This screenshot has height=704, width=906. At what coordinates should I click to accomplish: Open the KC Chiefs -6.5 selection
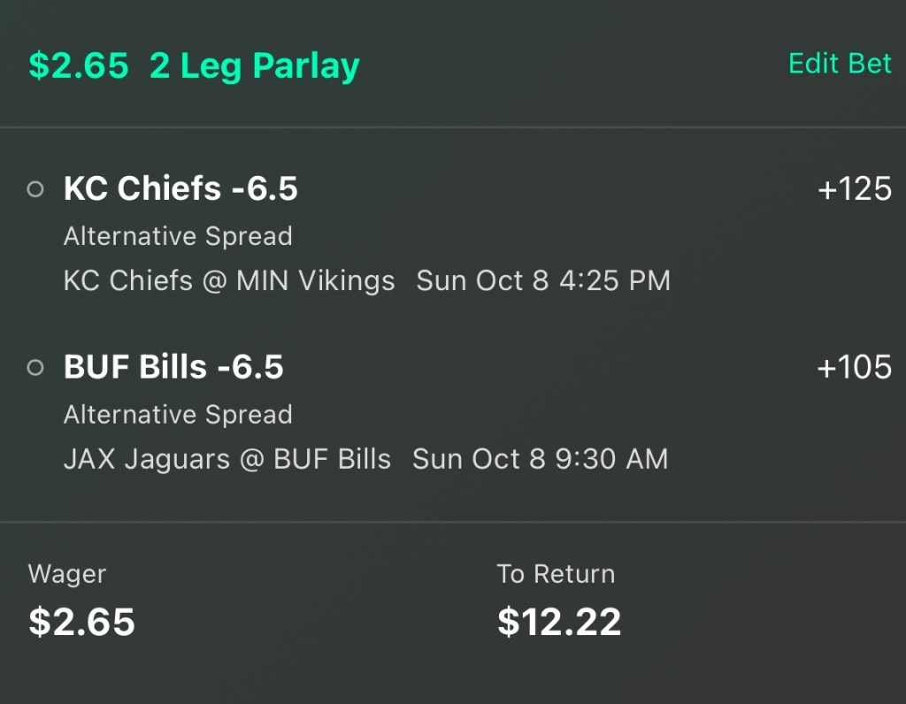tap(180, 189)
